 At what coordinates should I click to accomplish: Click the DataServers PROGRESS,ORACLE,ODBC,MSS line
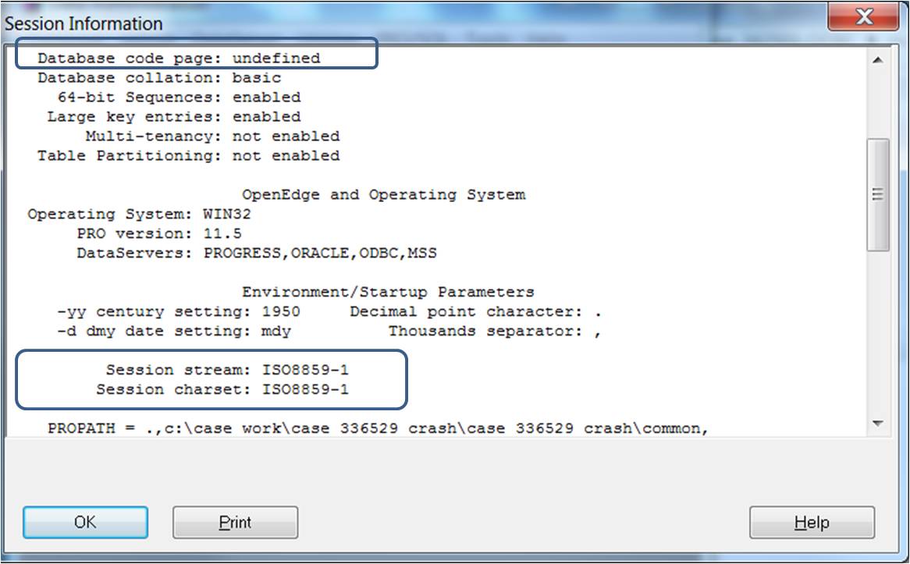257,253
